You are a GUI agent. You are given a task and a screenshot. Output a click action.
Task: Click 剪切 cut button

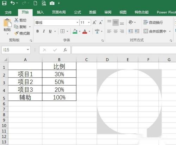click(20, 20)
